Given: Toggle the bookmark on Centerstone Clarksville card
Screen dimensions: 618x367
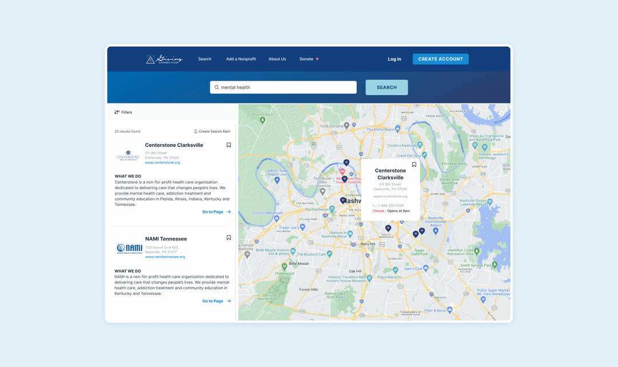Looking at the screenshot, I should pyautogui.click(x=228, y=145).
